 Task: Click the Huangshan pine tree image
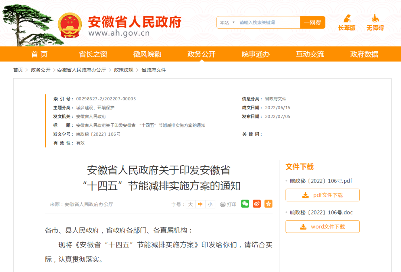pos(26,24)
